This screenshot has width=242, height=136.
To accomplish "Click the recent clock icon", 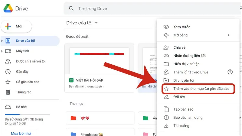I will [x=8, y=72].
